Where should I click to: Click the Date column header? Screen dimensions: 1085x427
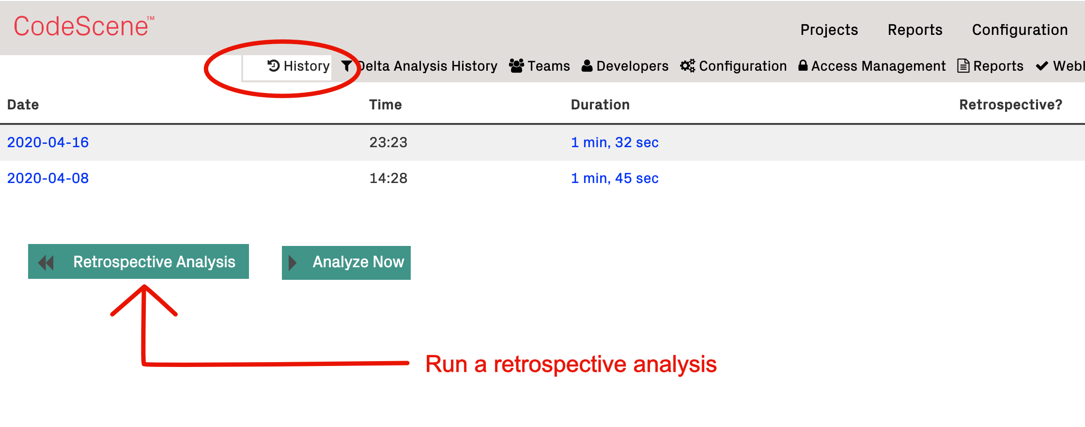(x=23, y=105)
